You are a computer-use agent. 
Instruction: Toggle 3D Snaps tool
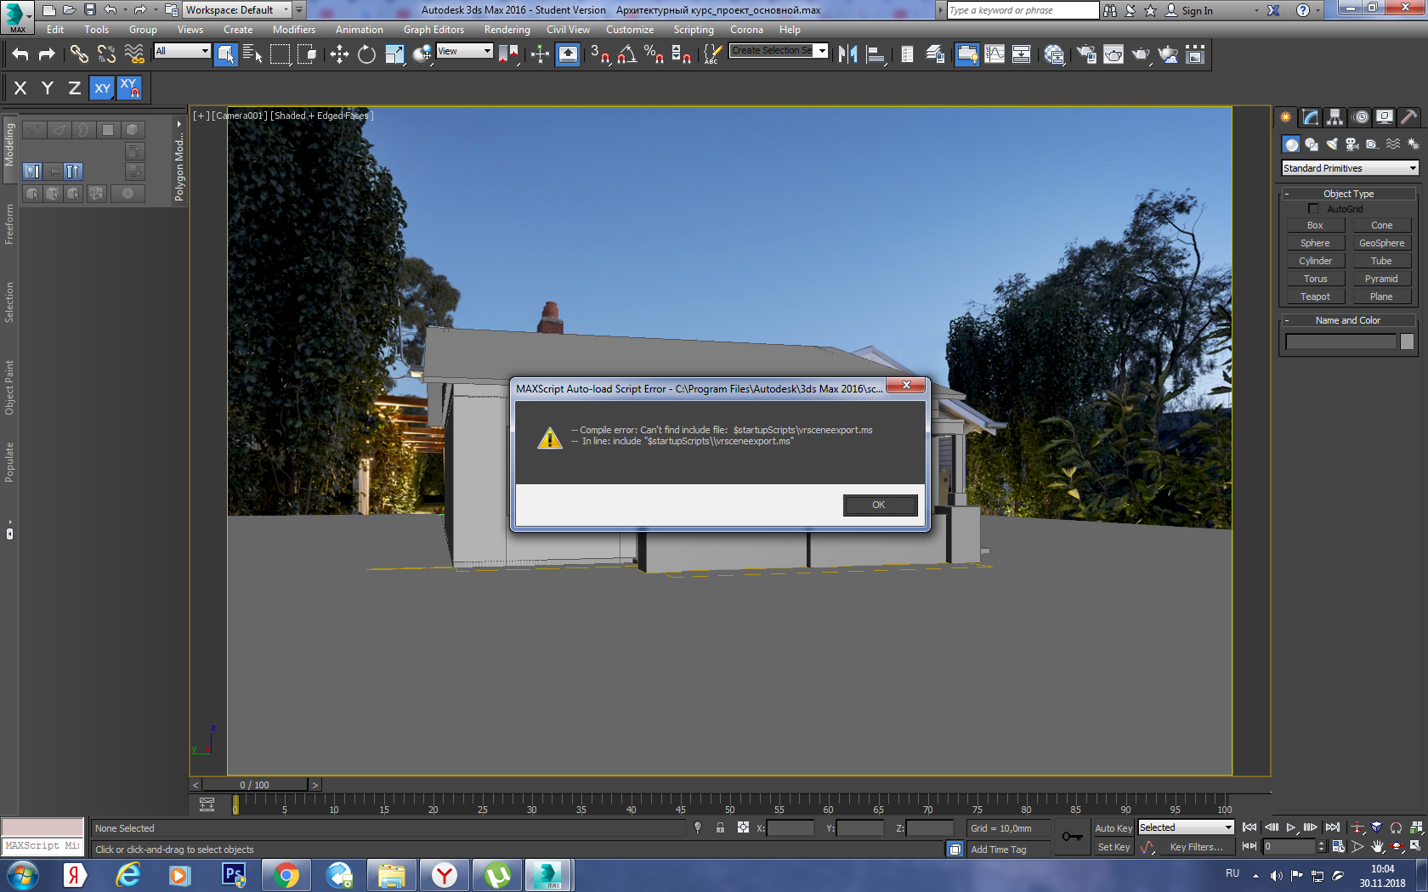(x=600, y=54)
